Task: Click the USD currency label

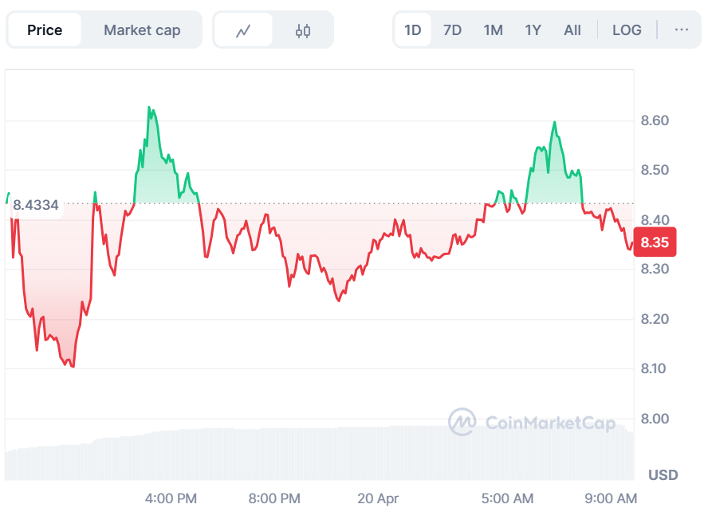Action: click(663, 475)
